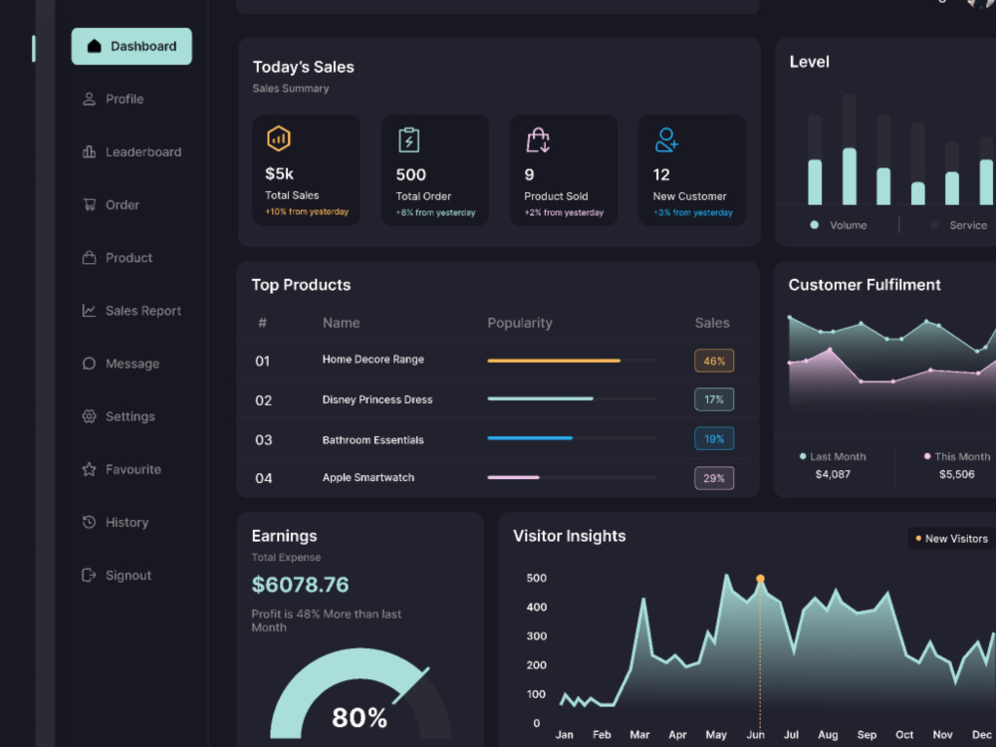Click the Home Decore Range popularity bar
Screen dimensions: 996x747
pos(572,361)
